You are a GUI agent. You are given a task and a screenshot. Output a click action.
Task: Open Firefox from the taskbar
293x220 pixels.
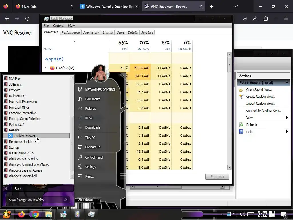coord(21,214)
